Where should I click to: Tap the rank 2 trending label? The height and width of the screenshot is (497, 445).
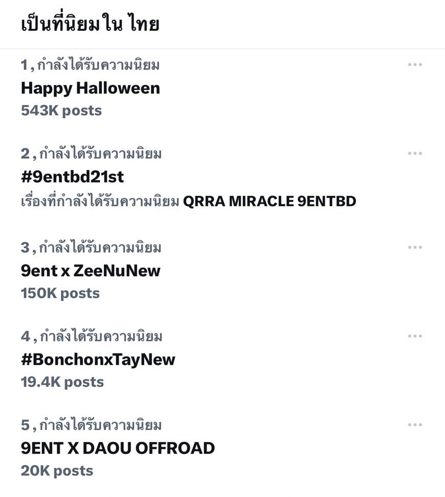point(92,154)
